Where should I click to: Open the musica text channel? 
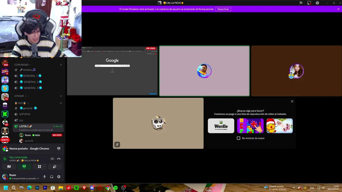tap(38, 70)
